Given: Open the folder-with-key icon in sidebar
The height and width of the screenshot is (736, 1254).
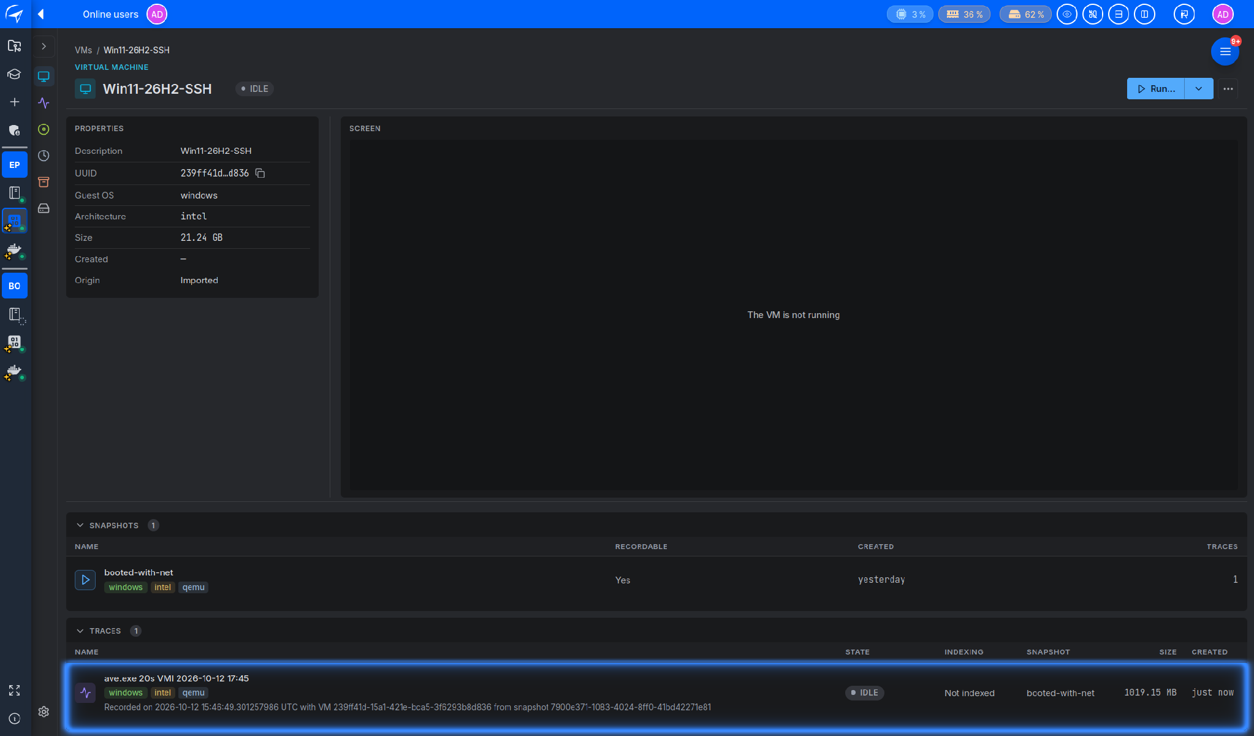Looking at the screenshot, I should (14, 46).
